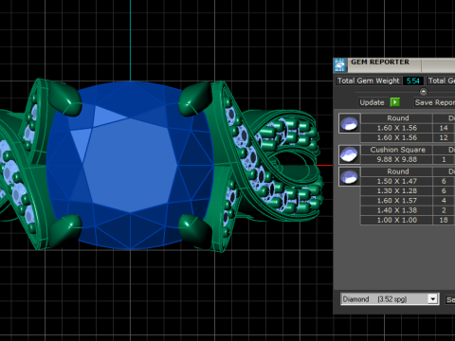Click the Save Report button

point(434,102)
